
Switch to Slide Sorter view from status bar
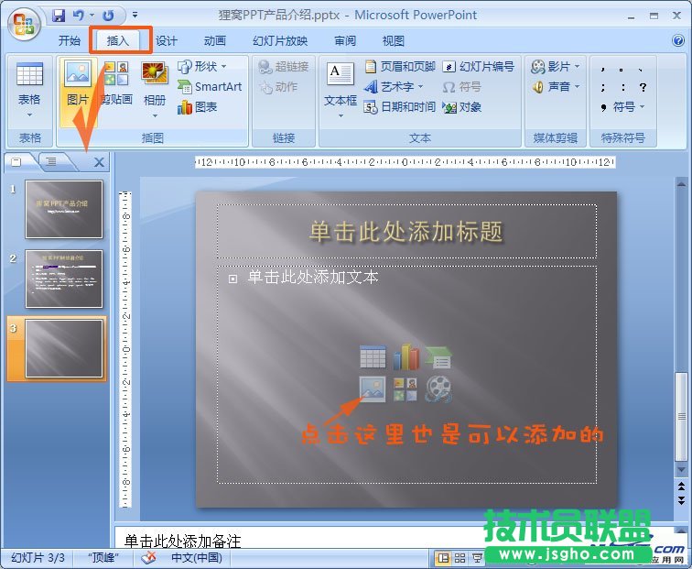point(460,558)
